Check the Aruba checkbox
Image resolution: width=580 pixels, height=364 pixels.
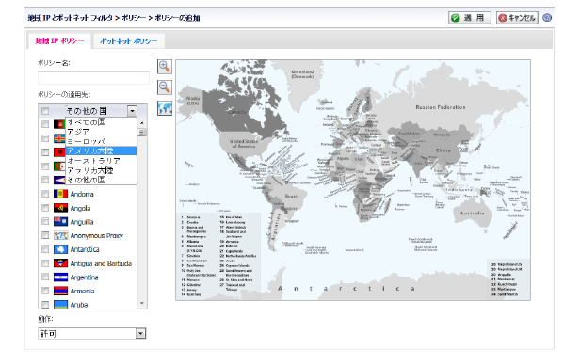[45, 305]
